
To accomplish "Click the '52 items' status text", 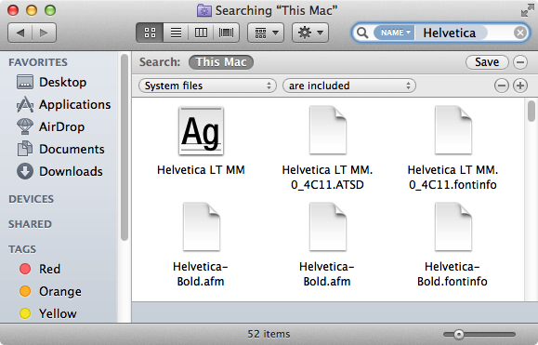I will pyautogui.click(x=269, y=334).
